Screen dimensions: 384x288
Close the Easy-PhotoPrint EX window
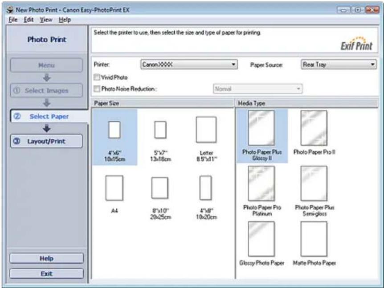pos(372,10)
